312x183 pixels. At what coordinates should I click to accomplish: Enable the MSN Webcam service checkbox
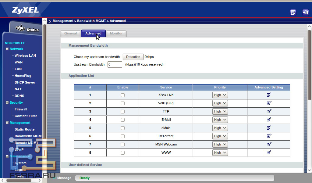click(123, 145)
